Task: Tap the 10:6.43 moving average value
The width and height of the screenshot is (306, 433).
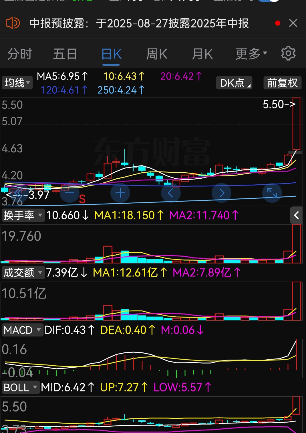Action: click(x=124, y=76)
